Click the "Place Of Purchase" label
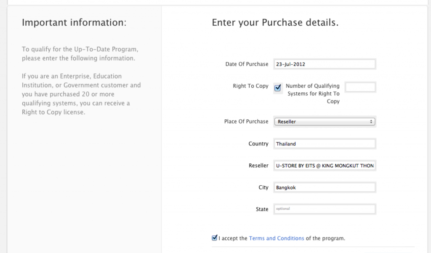Screen dimensions: 431x253 click(246, 121)
